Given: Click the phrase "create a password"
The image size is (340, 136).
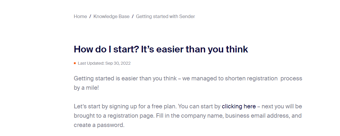Looking at the screenshot, I should [x=99, y=125].
